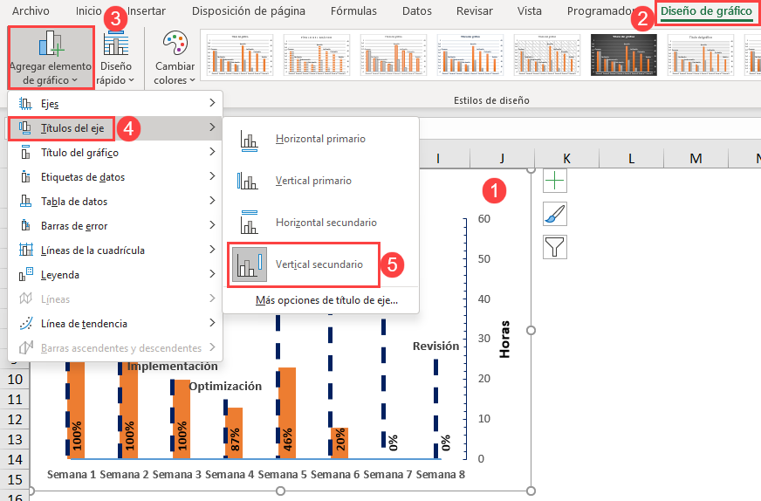Open Tabla de datos submenu
The image size is (761, 501).
pos(115,201)
